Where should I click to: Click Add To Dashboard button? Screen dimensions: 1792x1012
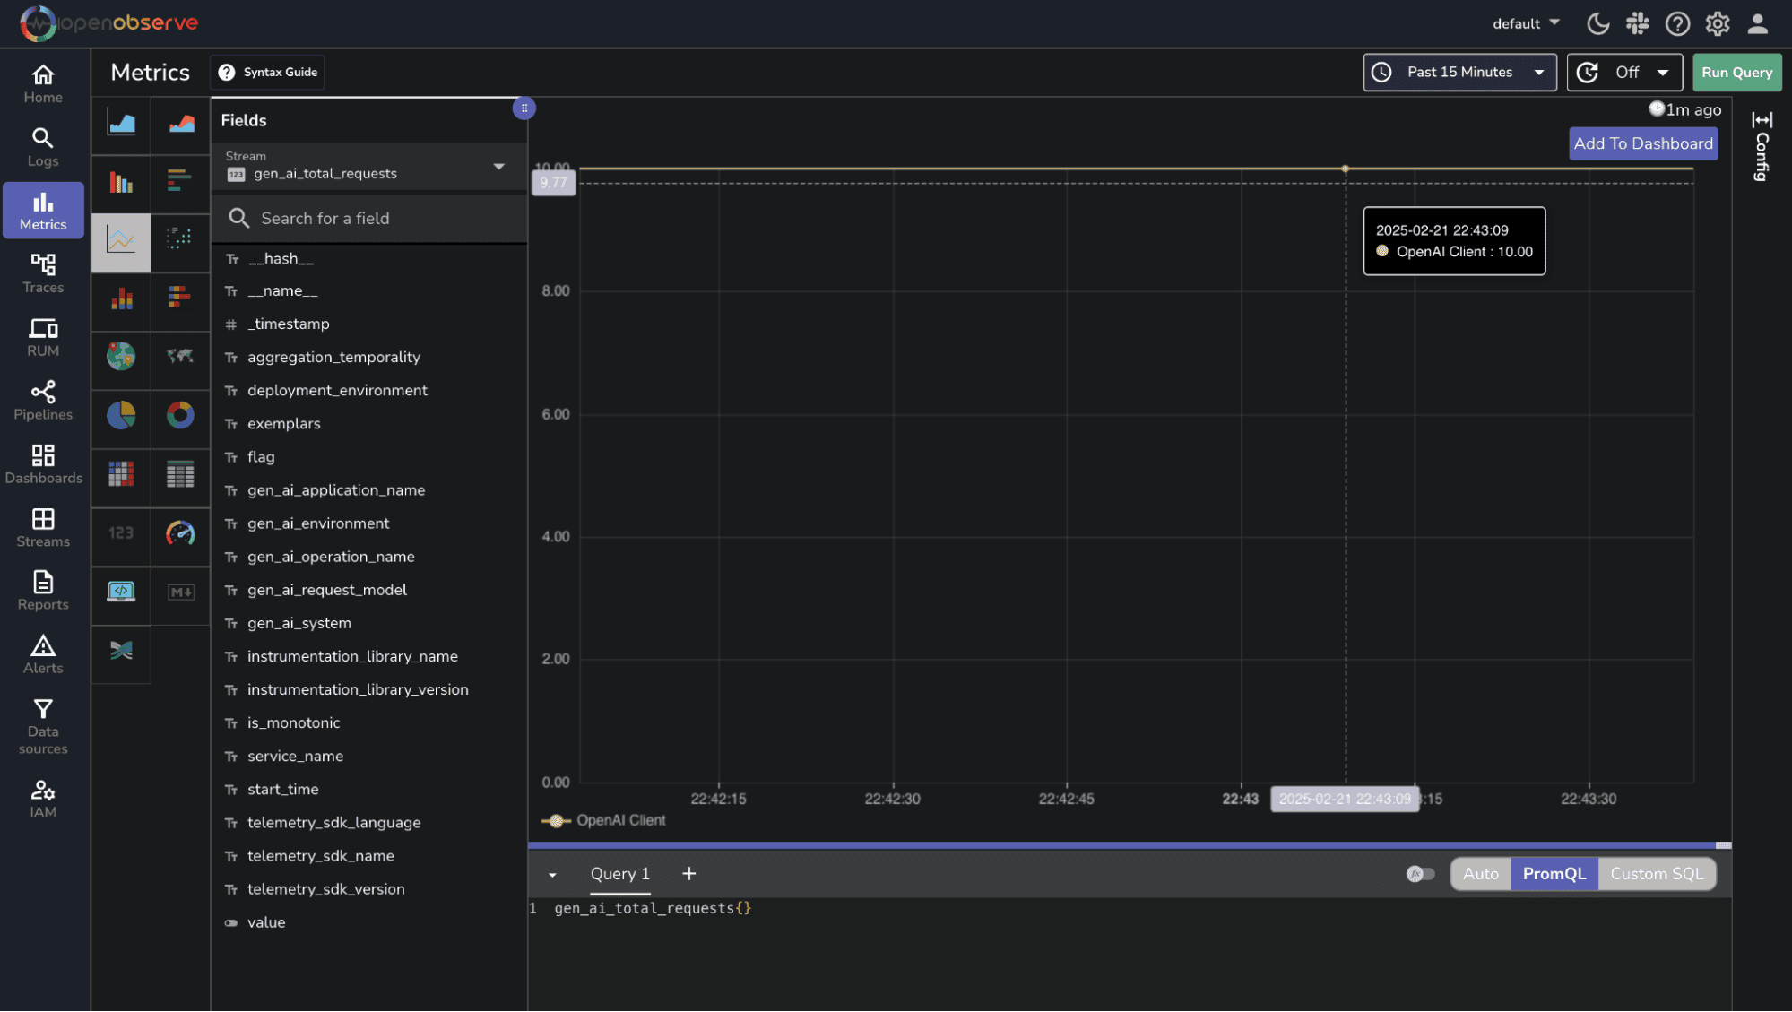click(x=1642, y=143)
